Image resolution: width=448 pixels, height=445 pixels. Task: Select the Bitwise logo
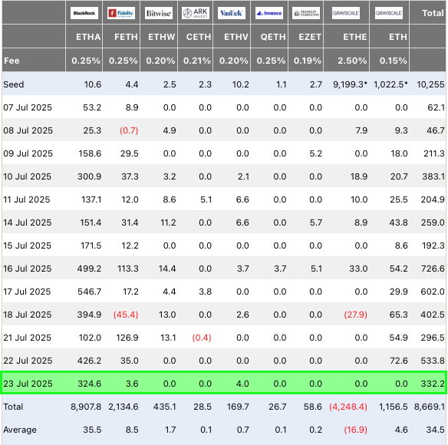159,13
